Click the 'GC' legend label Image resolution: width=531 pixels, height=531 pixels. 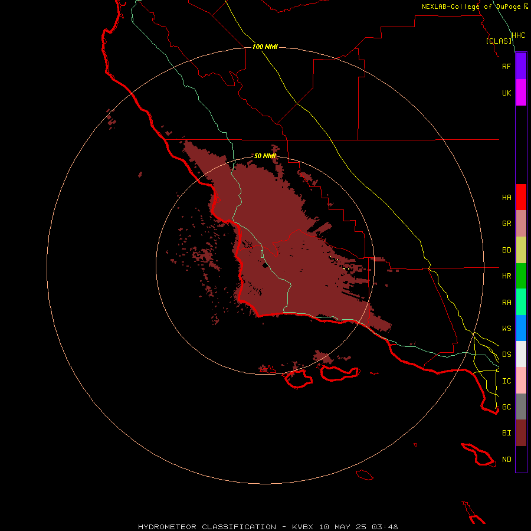pyautogui.click(x=506, y=407)
